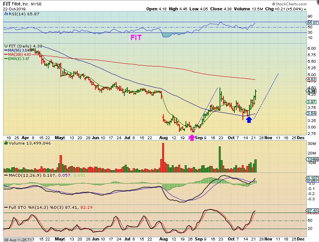Click the Close 4.38 value in the header

[221, 9]
